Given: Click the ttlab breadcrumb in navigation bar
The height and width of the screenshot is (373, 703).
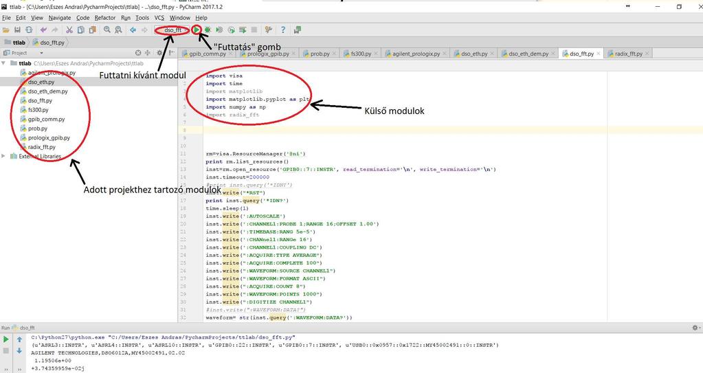Looking at the screenshot, I should [15, 43].
